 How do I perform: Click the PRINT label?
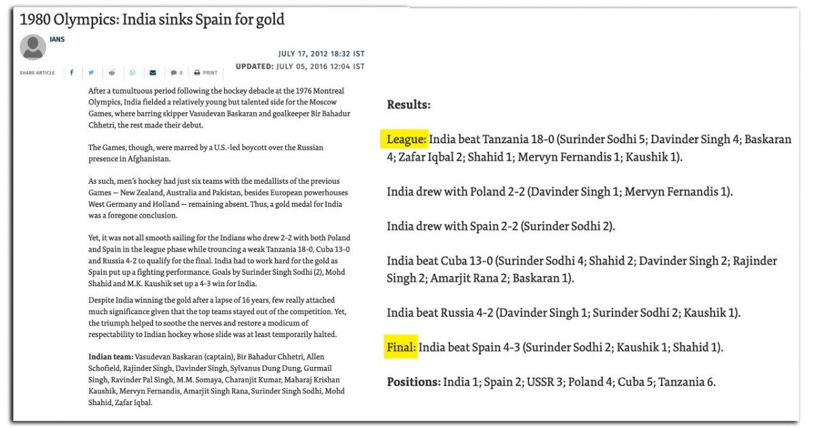pyautogui.click(x=210, y=73)
